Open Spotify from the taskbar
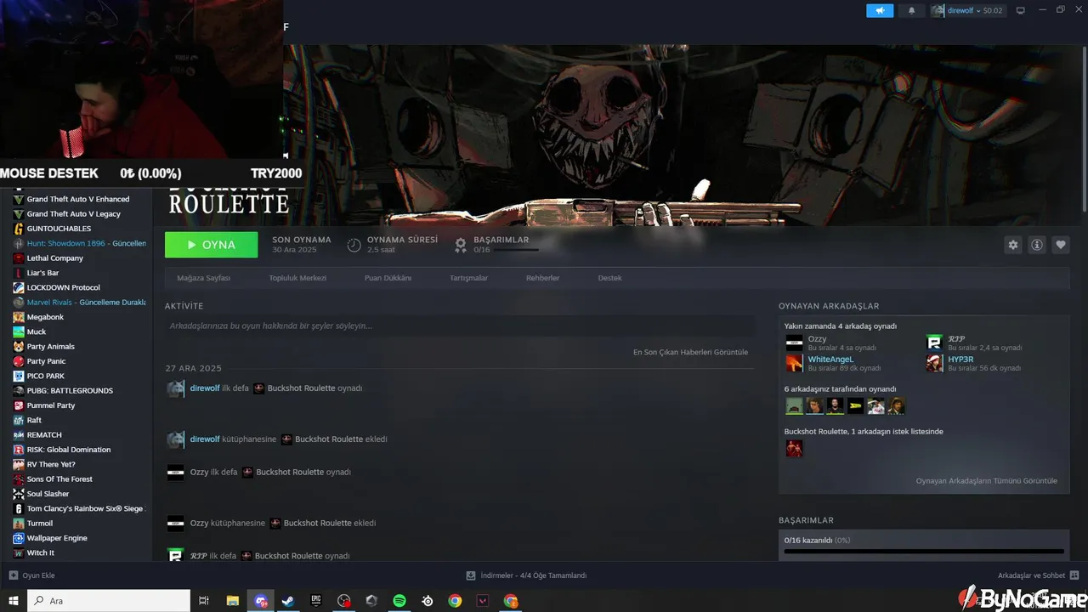 (x=399, y=601)
